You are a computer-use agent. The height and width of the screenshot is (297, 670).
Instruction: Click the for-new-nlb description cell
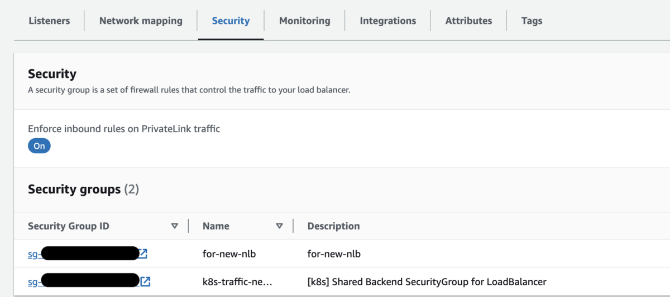click(334, 254)
